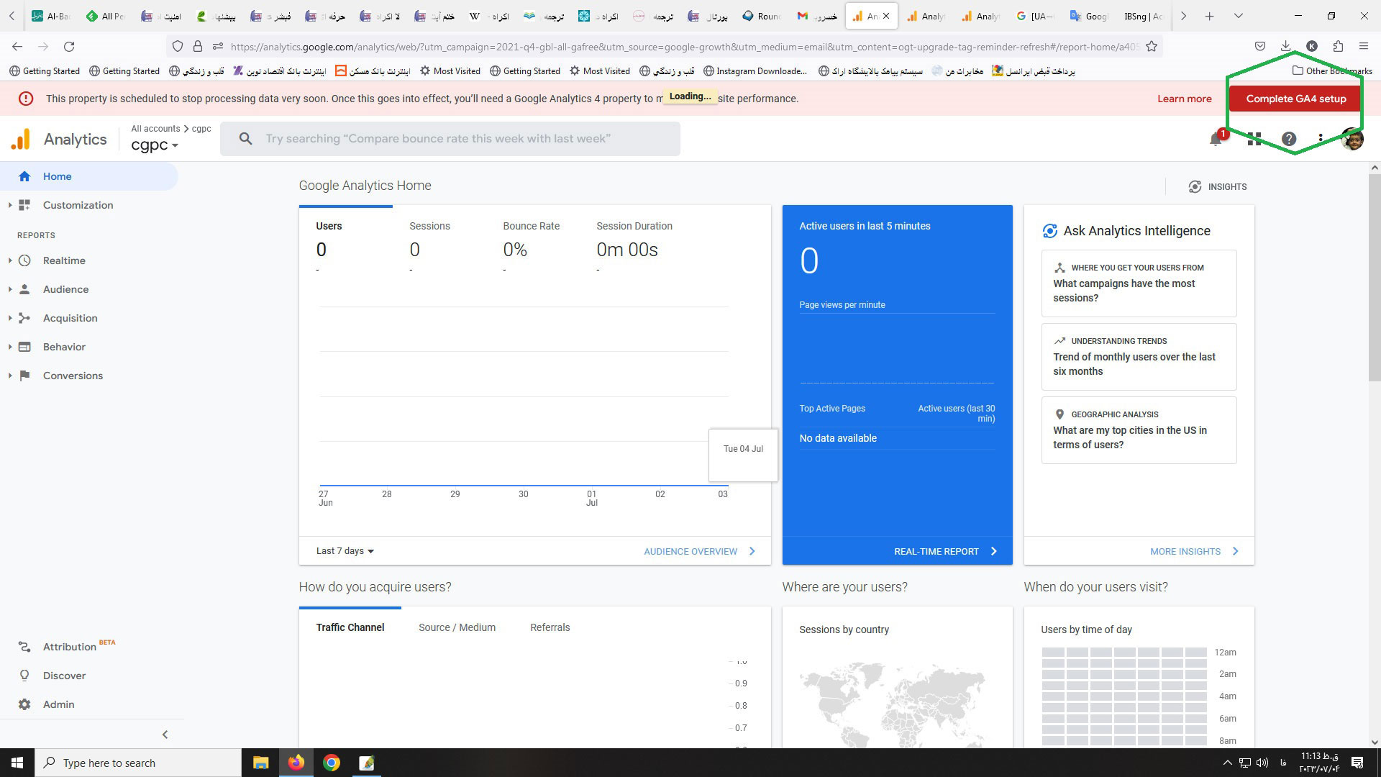Open the notifications bell icon
This screenshot has height=777, width=1381.
pos(1216,140)
